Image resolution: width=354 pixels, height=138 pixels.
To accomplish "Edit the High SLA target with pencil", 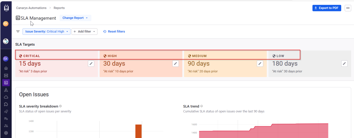I will tap(176, 63).
